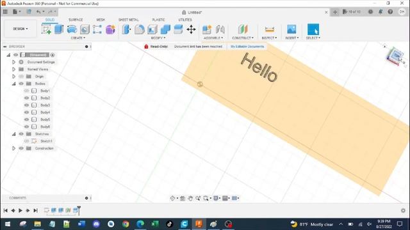Switch to the MESH tab
Screen dimensions: 410x230
pos(101,20)
